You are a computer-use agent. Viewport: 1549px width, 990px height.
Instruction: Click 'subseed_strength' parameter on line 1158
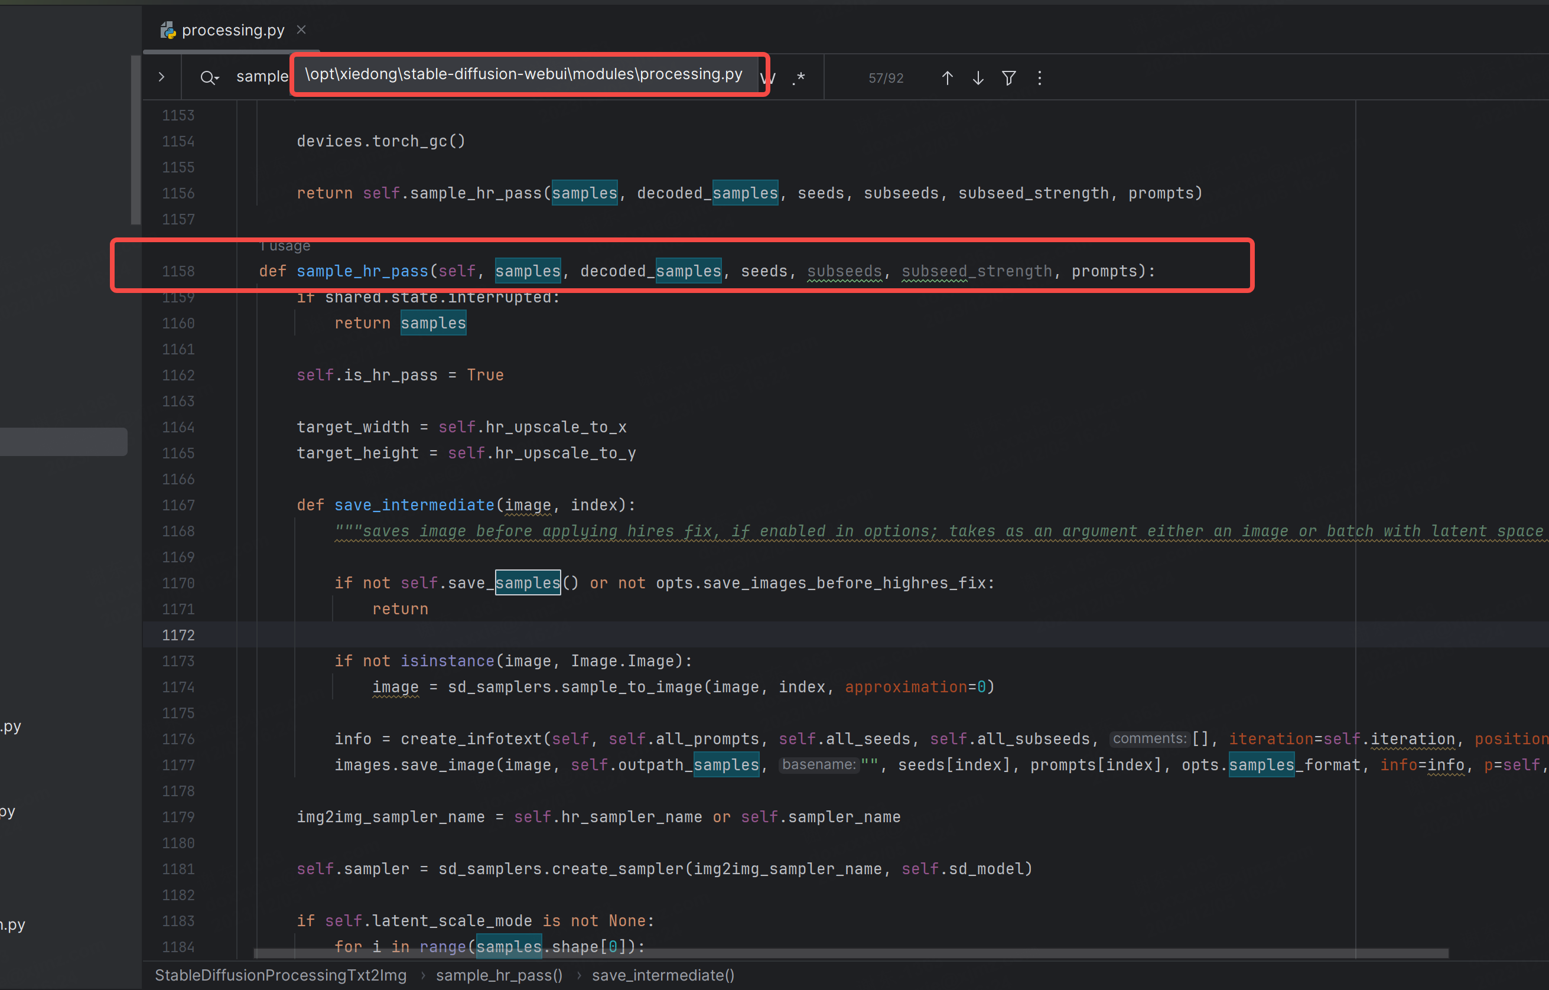click(977, 271)
